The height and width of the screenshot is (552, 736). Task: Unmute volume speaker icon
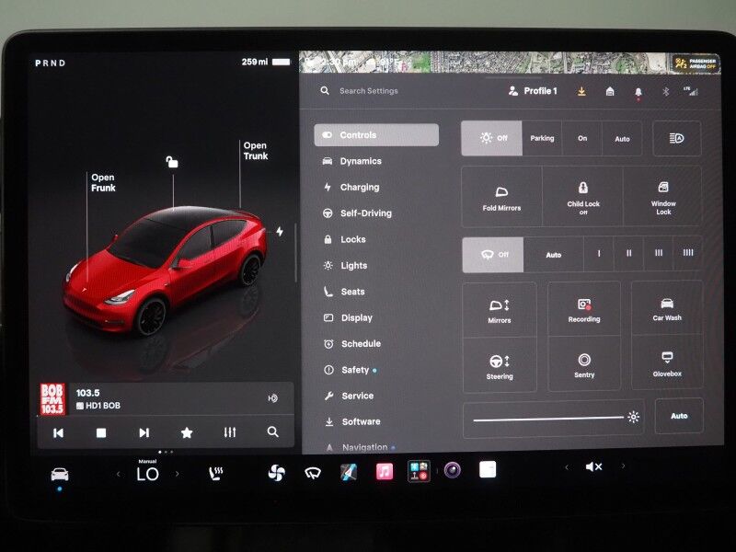(x=593, y=466)
